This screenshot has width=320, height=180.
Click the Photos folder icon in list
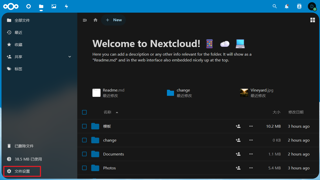95,168
